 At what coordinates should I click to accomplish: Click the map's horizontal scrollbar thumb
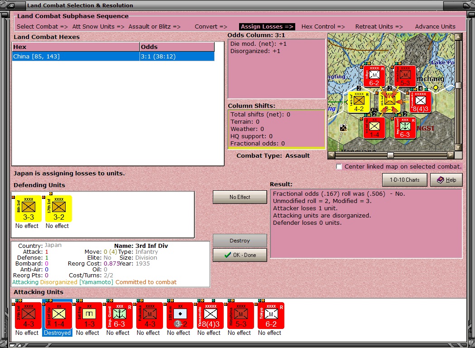pyautogui.click(x=390, y=155)
